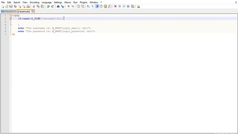Stop macro recording with the stop icon
The height and width of the screenshot is (134, 238).
click(x=120, y=6)
